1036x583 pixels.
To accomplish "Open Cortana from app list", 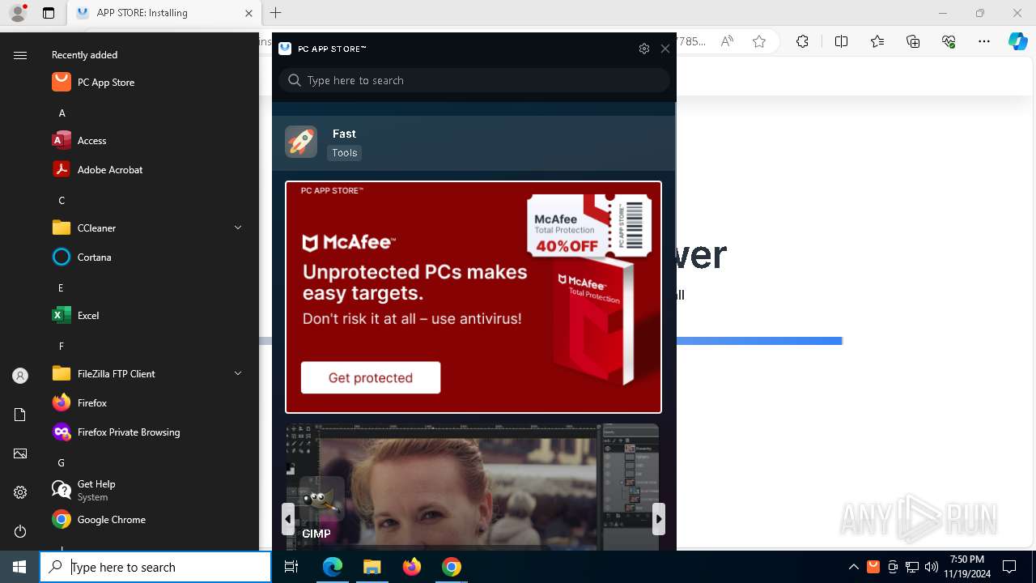I will click(146, 257).
